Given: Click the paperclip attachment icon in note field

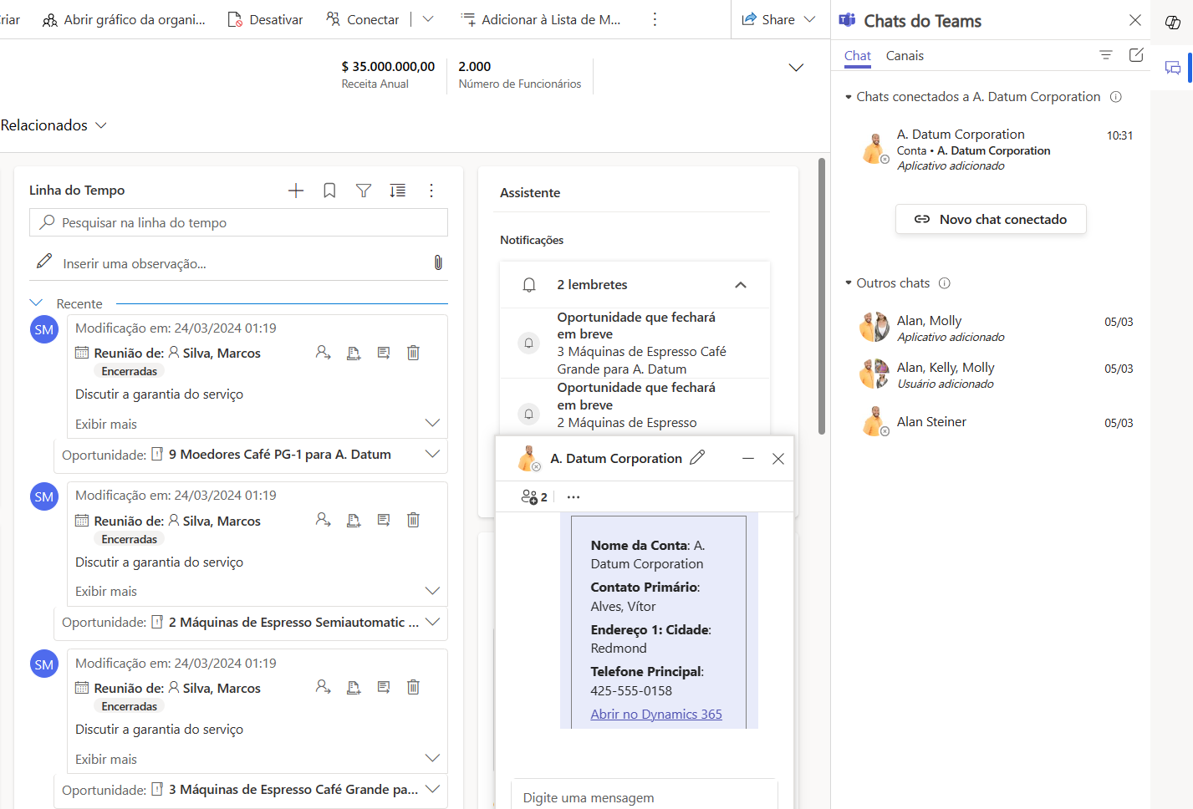Looking at the screenshot, I should (x=438, y=262).
